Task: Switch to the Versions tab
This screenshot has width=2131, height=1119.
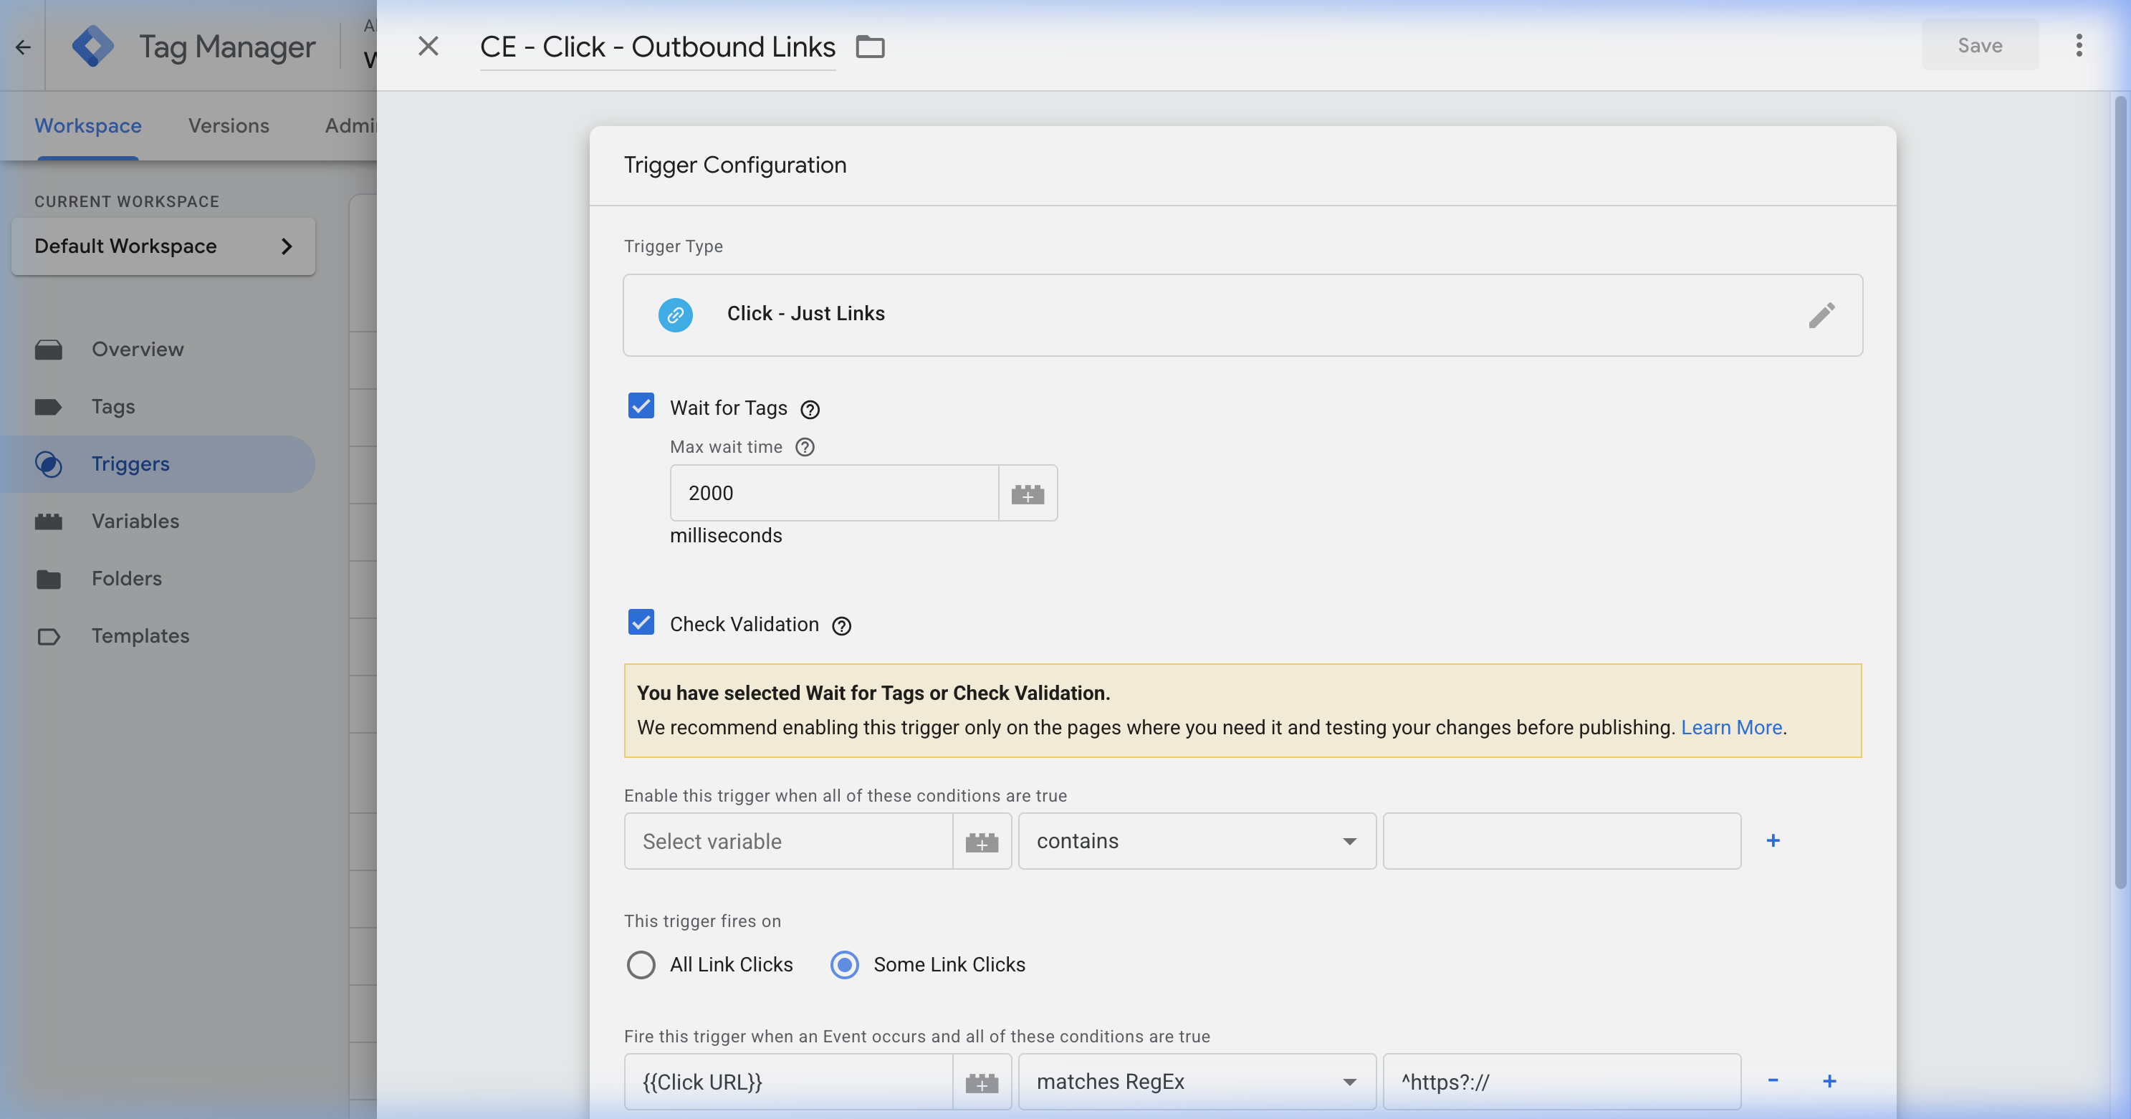Action: coord(229,125)
